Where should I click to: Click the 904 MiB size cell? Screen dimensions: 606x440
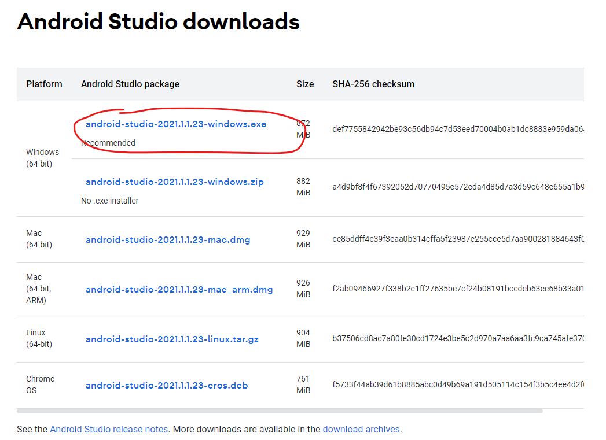point(303,338)
